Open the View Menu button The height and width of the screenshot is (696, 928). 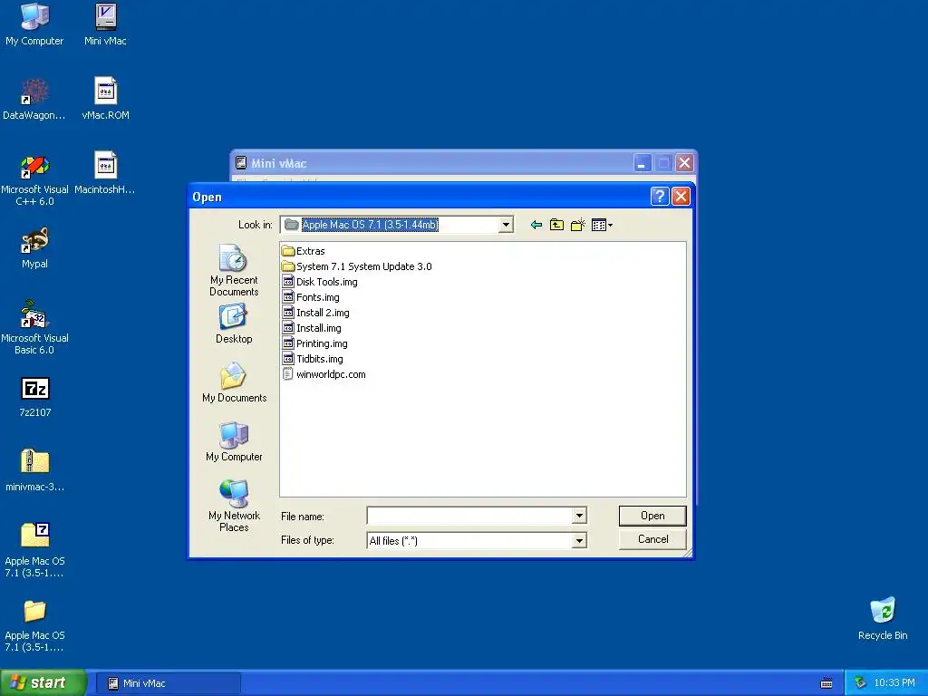(602, 225)
